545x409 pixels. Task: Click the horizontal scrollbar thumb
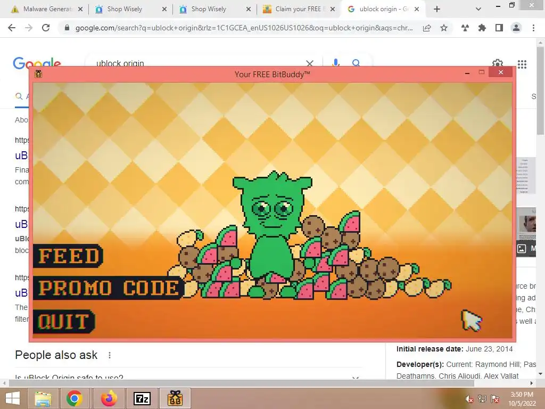tap(241, 383)
